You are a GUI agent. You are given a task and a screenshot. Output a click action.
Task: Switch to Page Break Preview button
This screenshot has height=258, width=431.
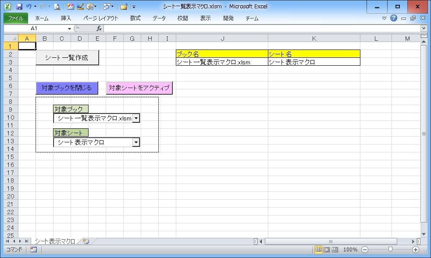tap(335, 250)
